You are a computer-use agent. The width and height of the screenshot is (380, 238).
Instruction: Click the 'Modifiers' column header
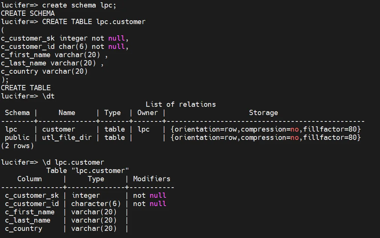coord(152,179)
